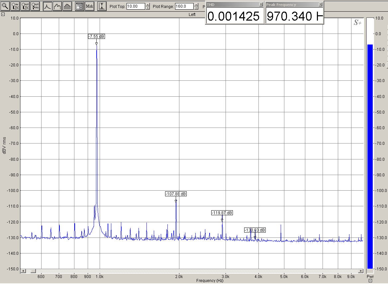Select the line spectrum plot style
The width and height of the screenshot is (388, 284).
pos(48,6)
